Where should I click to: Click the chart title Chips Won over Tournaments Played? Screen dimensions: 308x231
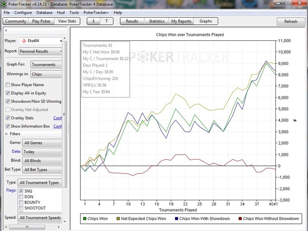(190, 35)
